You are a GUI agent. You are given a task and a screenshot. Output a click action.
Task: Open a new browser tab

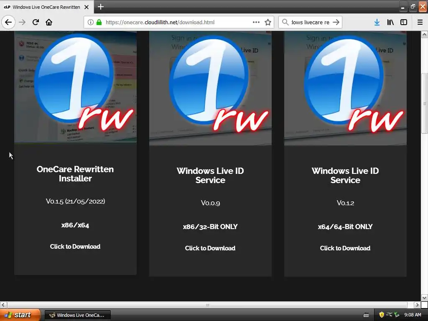point(100,7)
